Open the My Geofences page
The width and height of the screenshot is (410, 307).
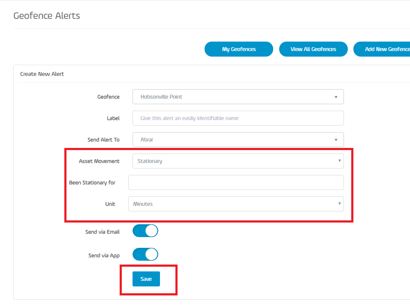tap(239, 49)
